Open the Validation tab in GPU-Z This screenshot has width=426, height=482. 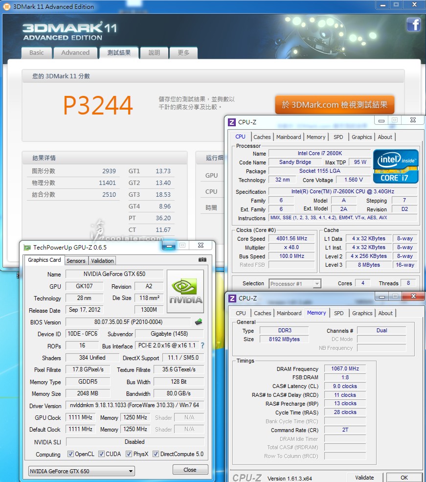click(x=102, y=261)
